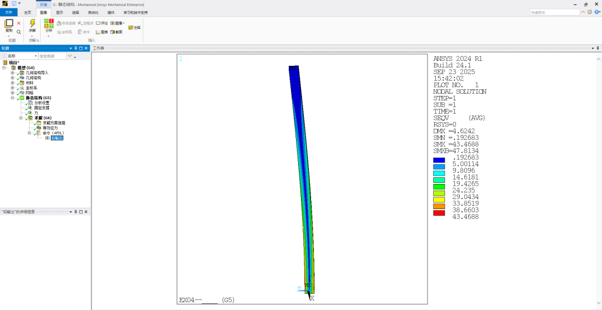
Task: Click the 求解 (Solve) lightning icon
Action: 32,23
